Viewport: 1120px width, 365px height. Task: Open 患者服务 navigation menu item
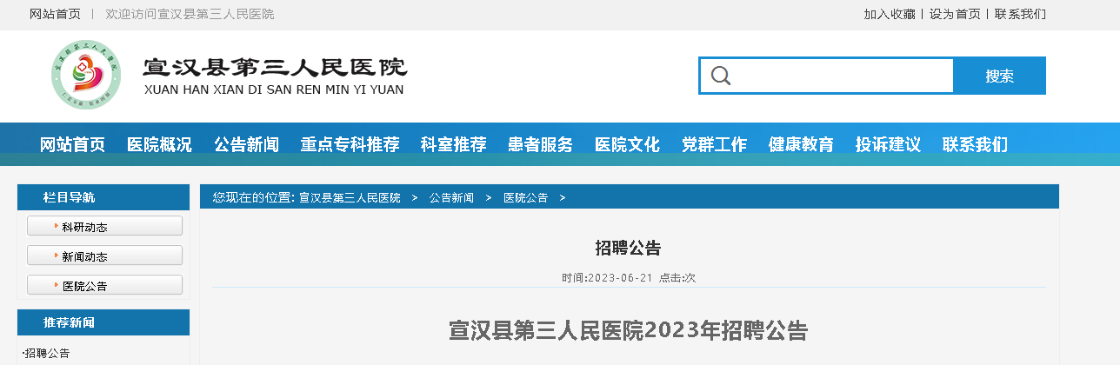[x=540, y=144]
